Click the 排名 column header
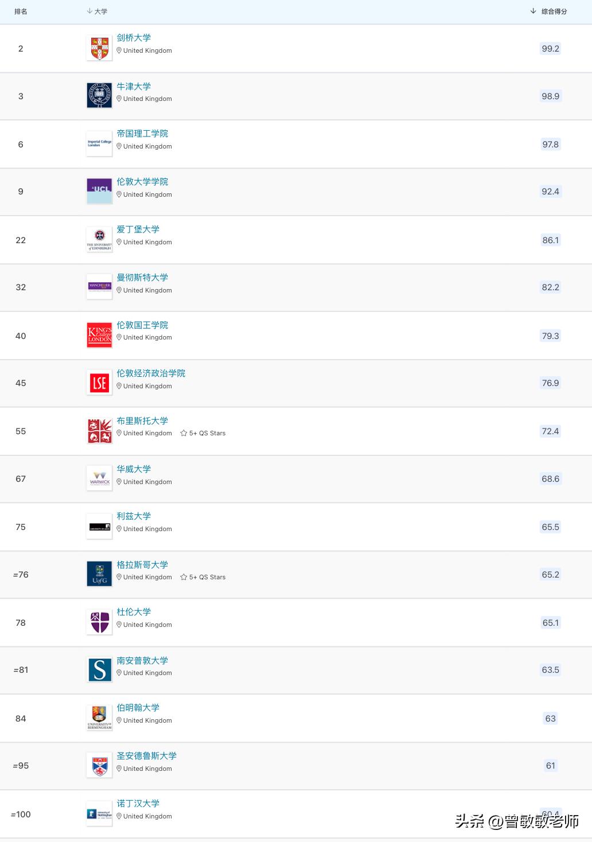 point(21,11)
